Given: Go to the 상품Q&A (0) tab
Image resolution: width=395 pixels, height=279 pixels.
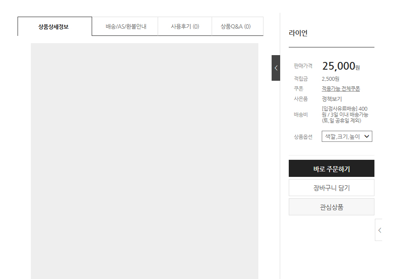Looking at the screenshot, I should point(236,26).
